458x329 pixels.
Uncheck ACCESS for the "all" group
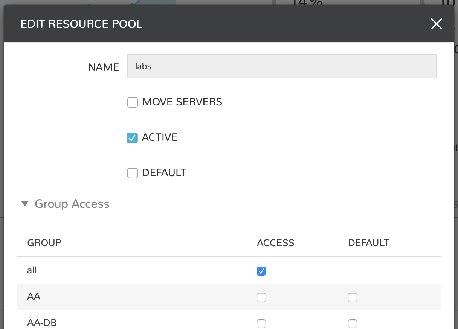[x=261, y=270]
